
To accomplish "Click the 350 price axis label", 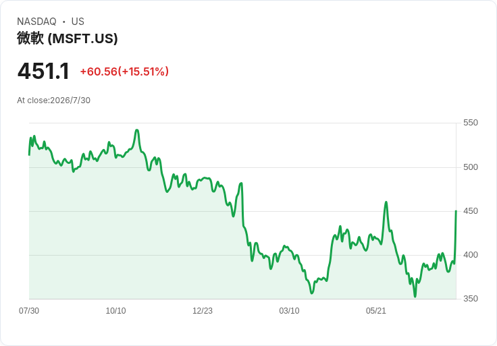I will pyautogui.click(x=471, y=299).
